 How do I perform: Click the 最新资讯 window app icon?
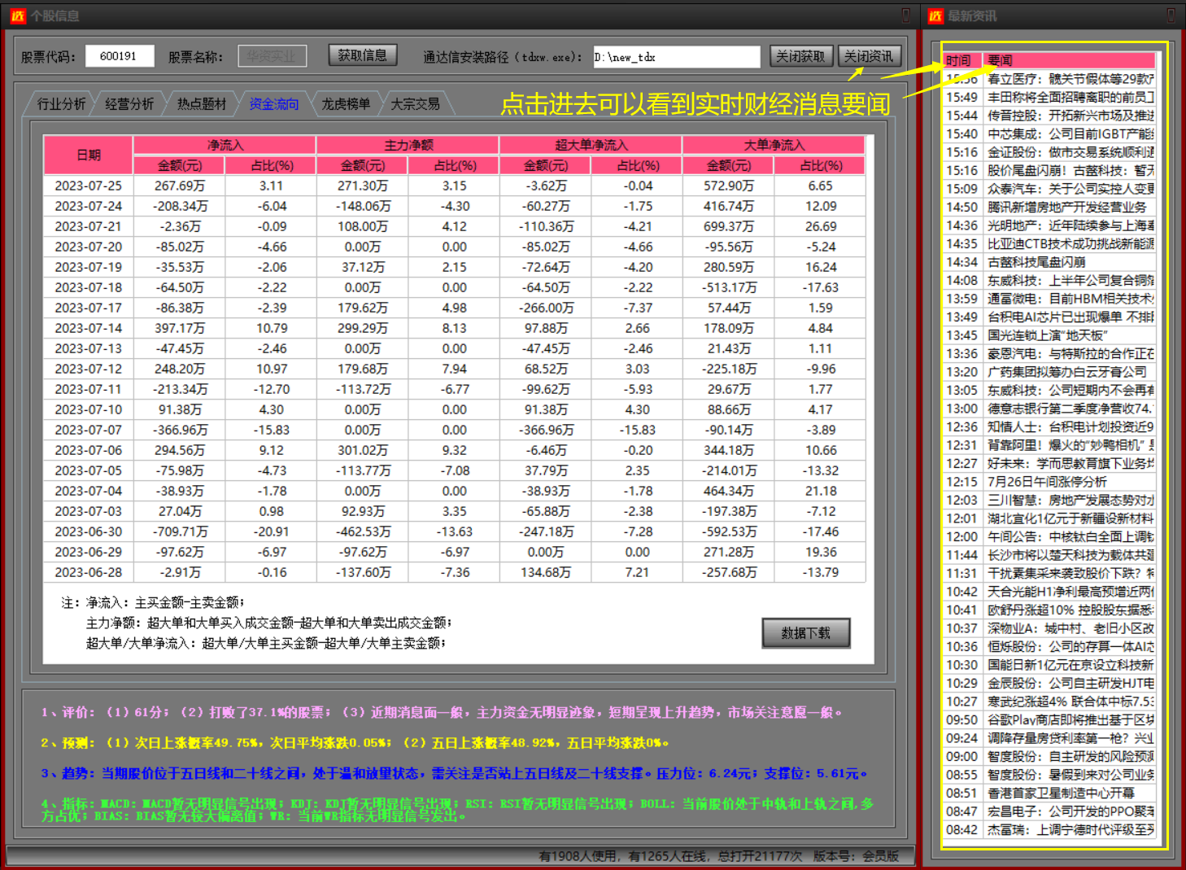pos(935,16)
